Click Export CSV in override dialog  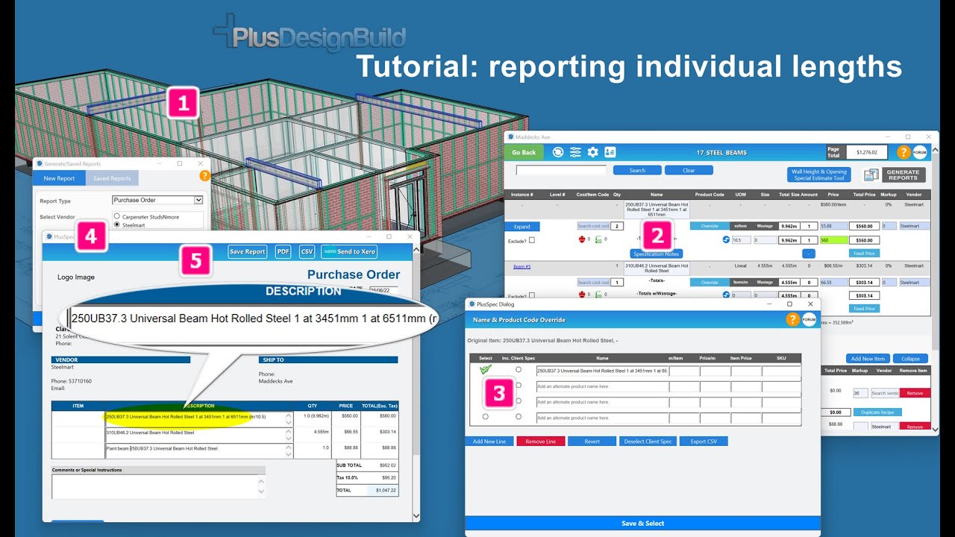[x=704, y=442]
